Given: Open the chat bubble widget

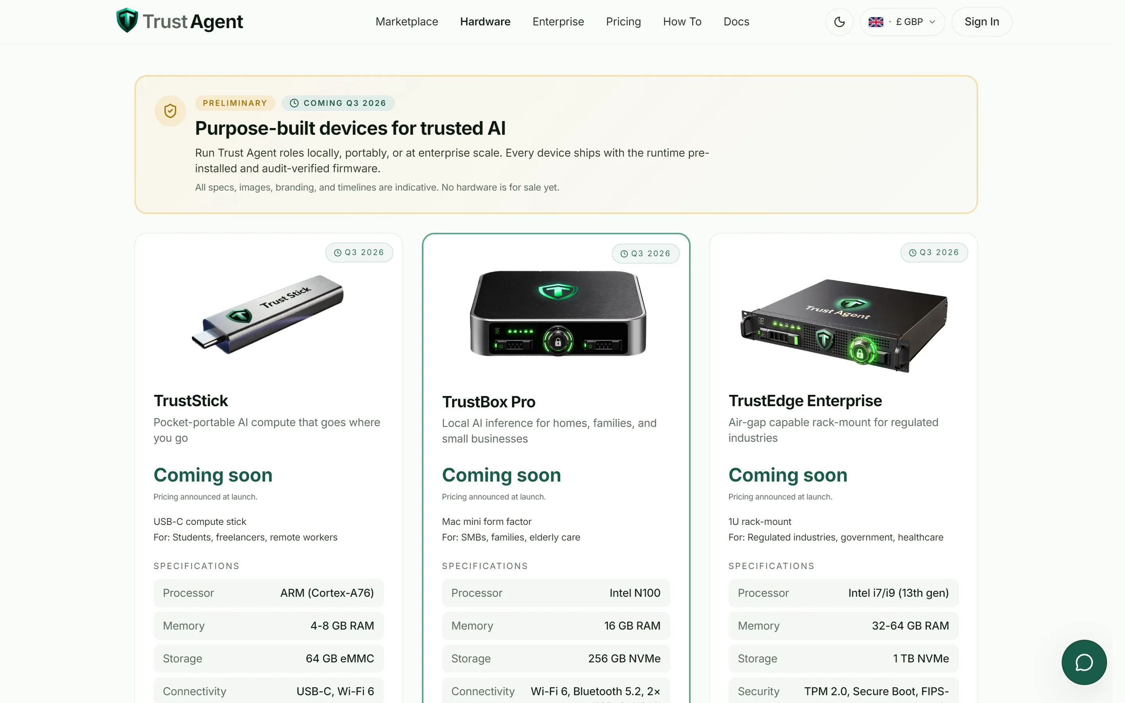Looking at the screenshot, I should (x=1084, y=662).
